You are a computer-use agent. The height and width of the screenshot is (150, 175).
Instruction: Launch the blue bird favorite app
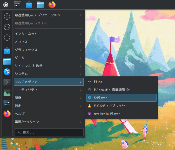7,72
